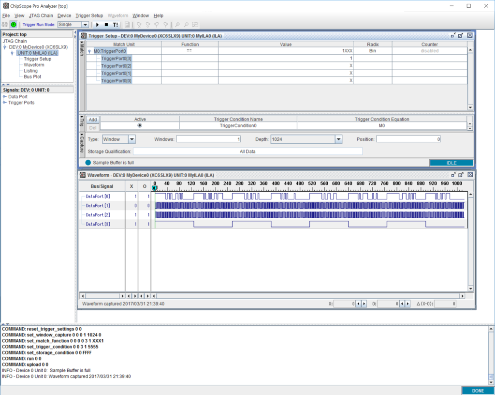
Task: Open the Trigger Setup menu
Action: (x=89, y=15)
